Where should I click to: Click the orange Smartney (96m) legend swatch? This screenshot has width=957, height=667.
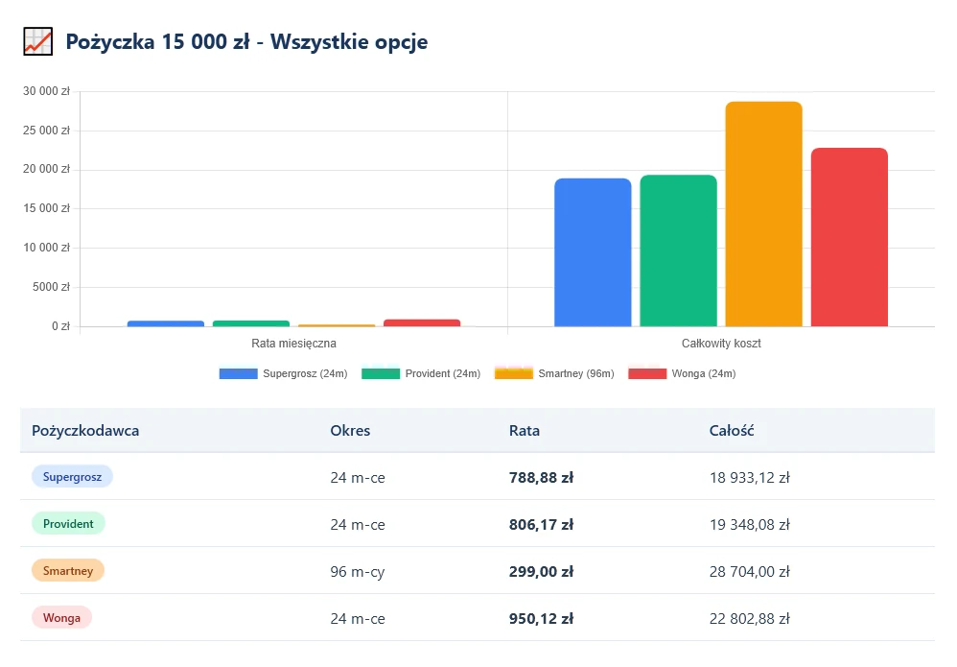513,373
